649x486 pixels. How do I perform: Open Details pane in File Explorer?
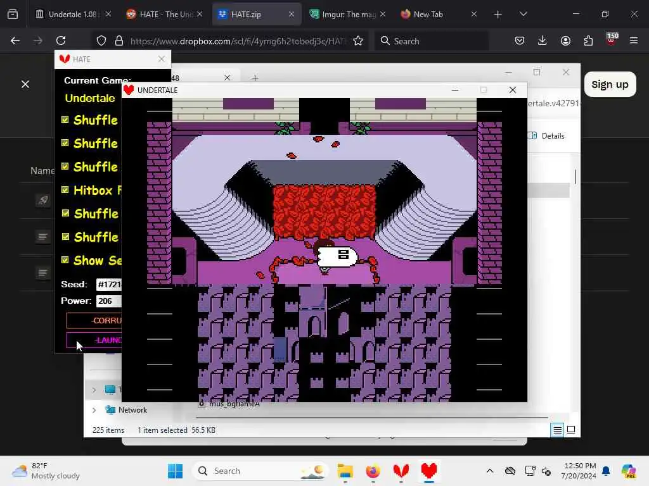[x=547, y=136]
